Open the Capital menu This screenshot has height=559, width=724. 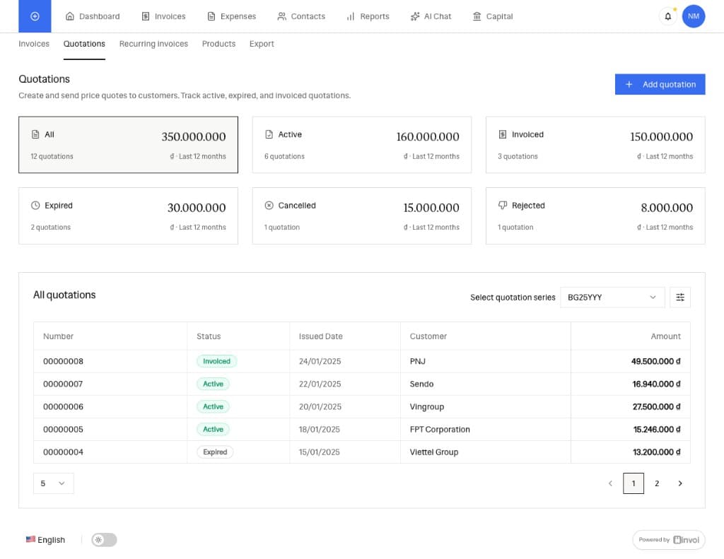coord(493,16)
